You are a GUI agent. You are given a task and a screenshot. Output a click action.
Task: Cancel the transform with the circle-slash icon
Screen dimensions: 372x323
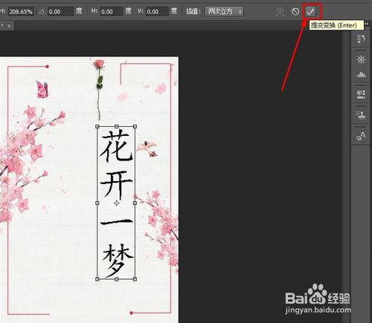pyautogui.click(x=295, y=11)
